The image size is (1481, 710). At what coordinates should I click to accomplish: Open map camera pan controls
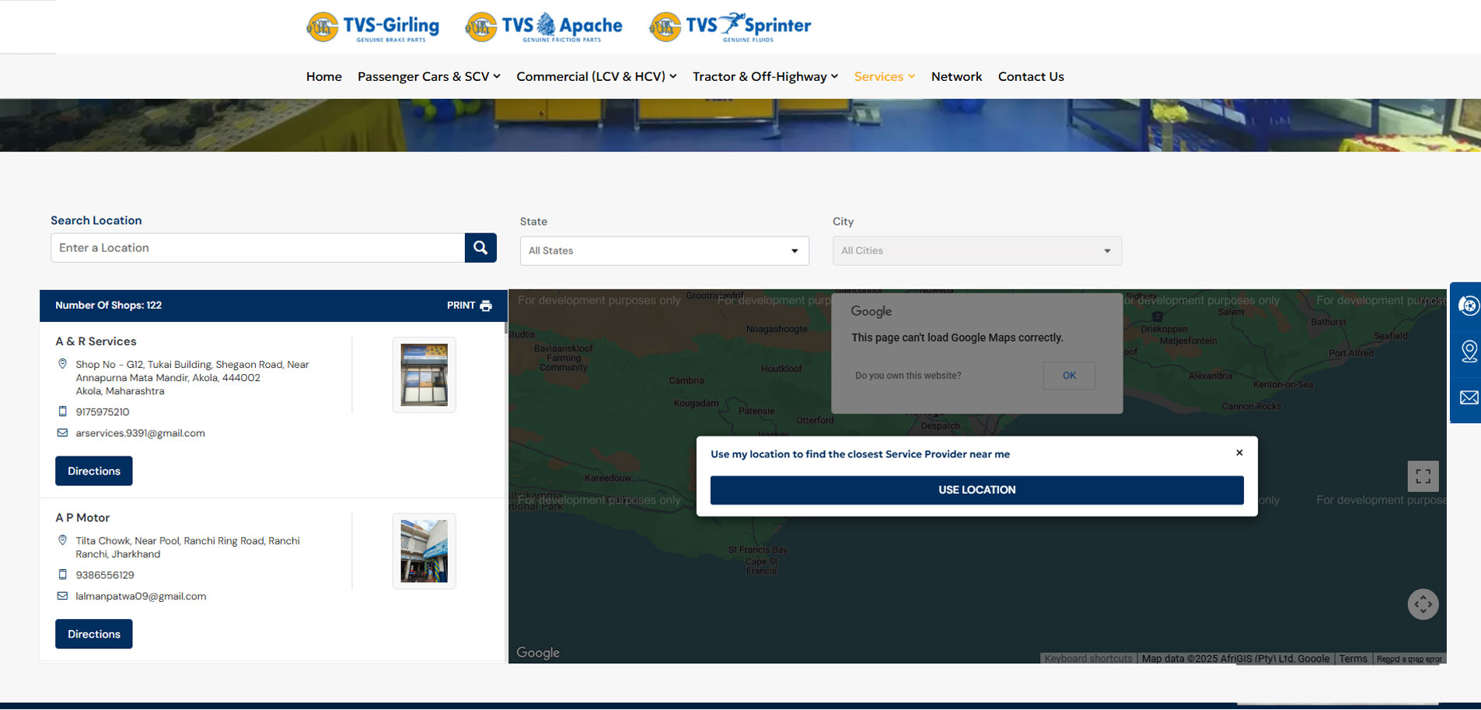click(x=1423, y=604)
